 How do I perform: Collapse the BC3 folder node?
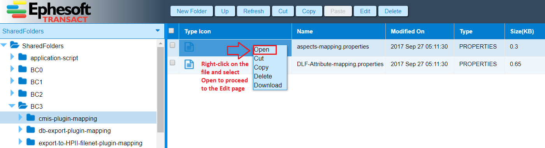pos(12,106)
